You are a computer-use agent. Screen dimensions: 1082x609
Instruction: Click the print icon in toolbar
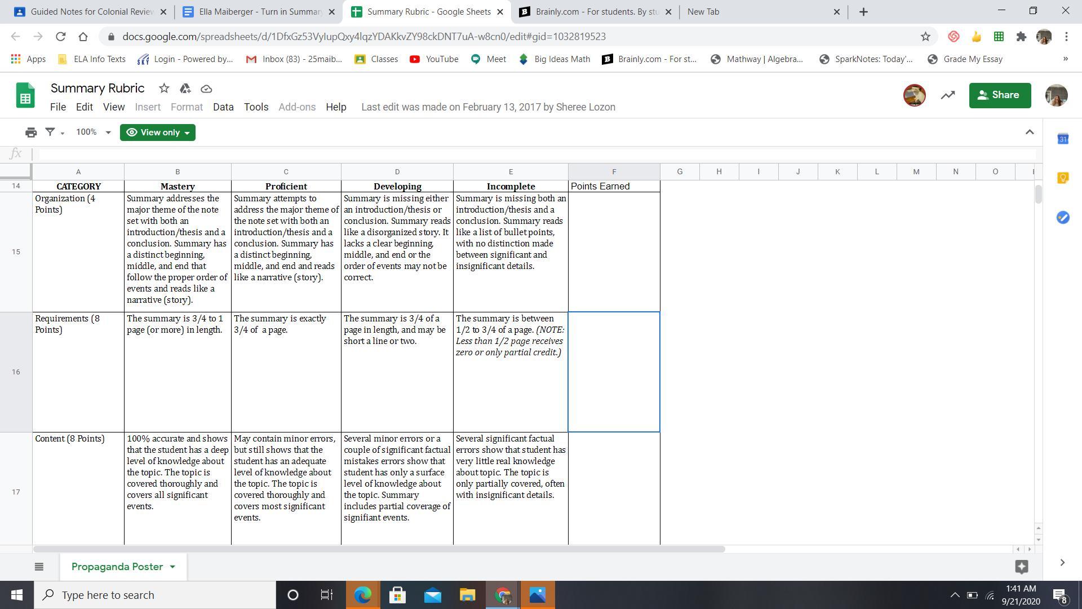click(x=31, y=132)
